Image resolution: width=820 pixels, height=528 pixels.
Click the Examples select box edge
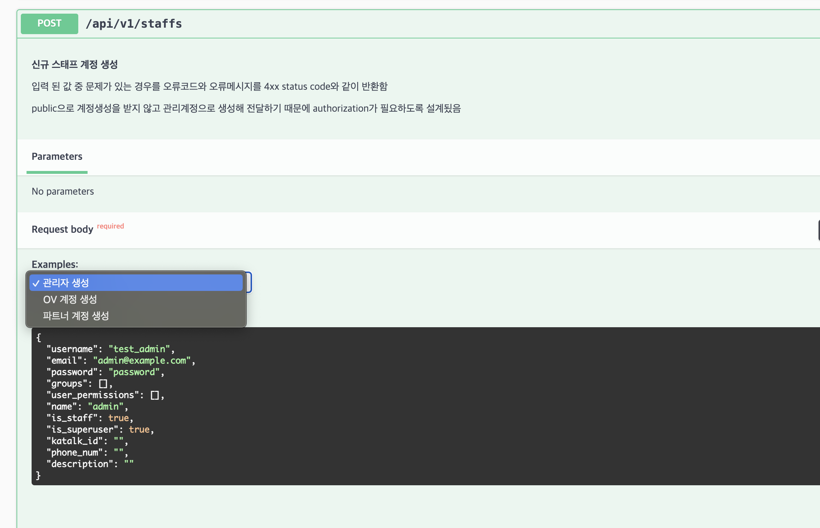(249, 283)
